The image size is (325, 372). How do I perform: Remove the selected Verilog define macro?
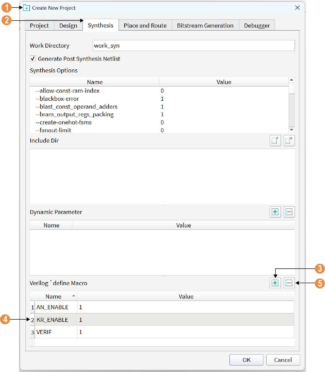click(289, 283)
